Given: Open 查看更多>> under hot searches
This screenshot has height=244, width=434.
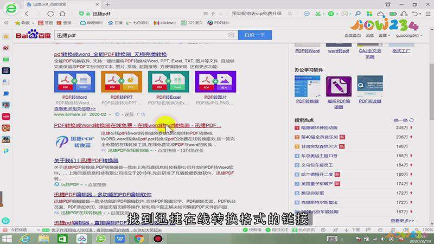Looking at the screenshot, I should 402,221.
